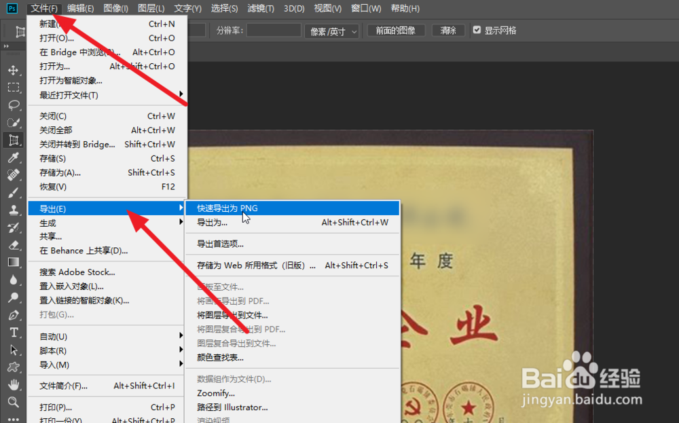Select the Rectangular Marquee tool
This screenshot has width=679, height=423.
pyautogui.click(x=14, y=88)
